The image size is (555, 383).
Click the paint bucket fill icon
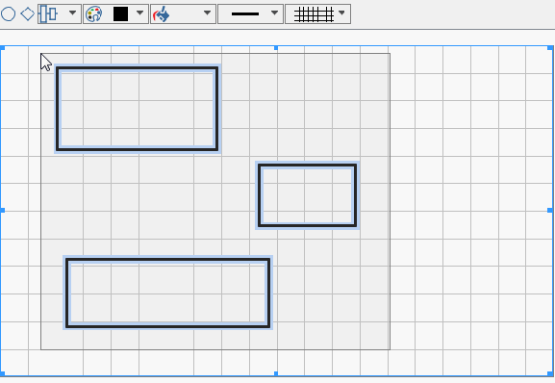(x=161, y=14)
